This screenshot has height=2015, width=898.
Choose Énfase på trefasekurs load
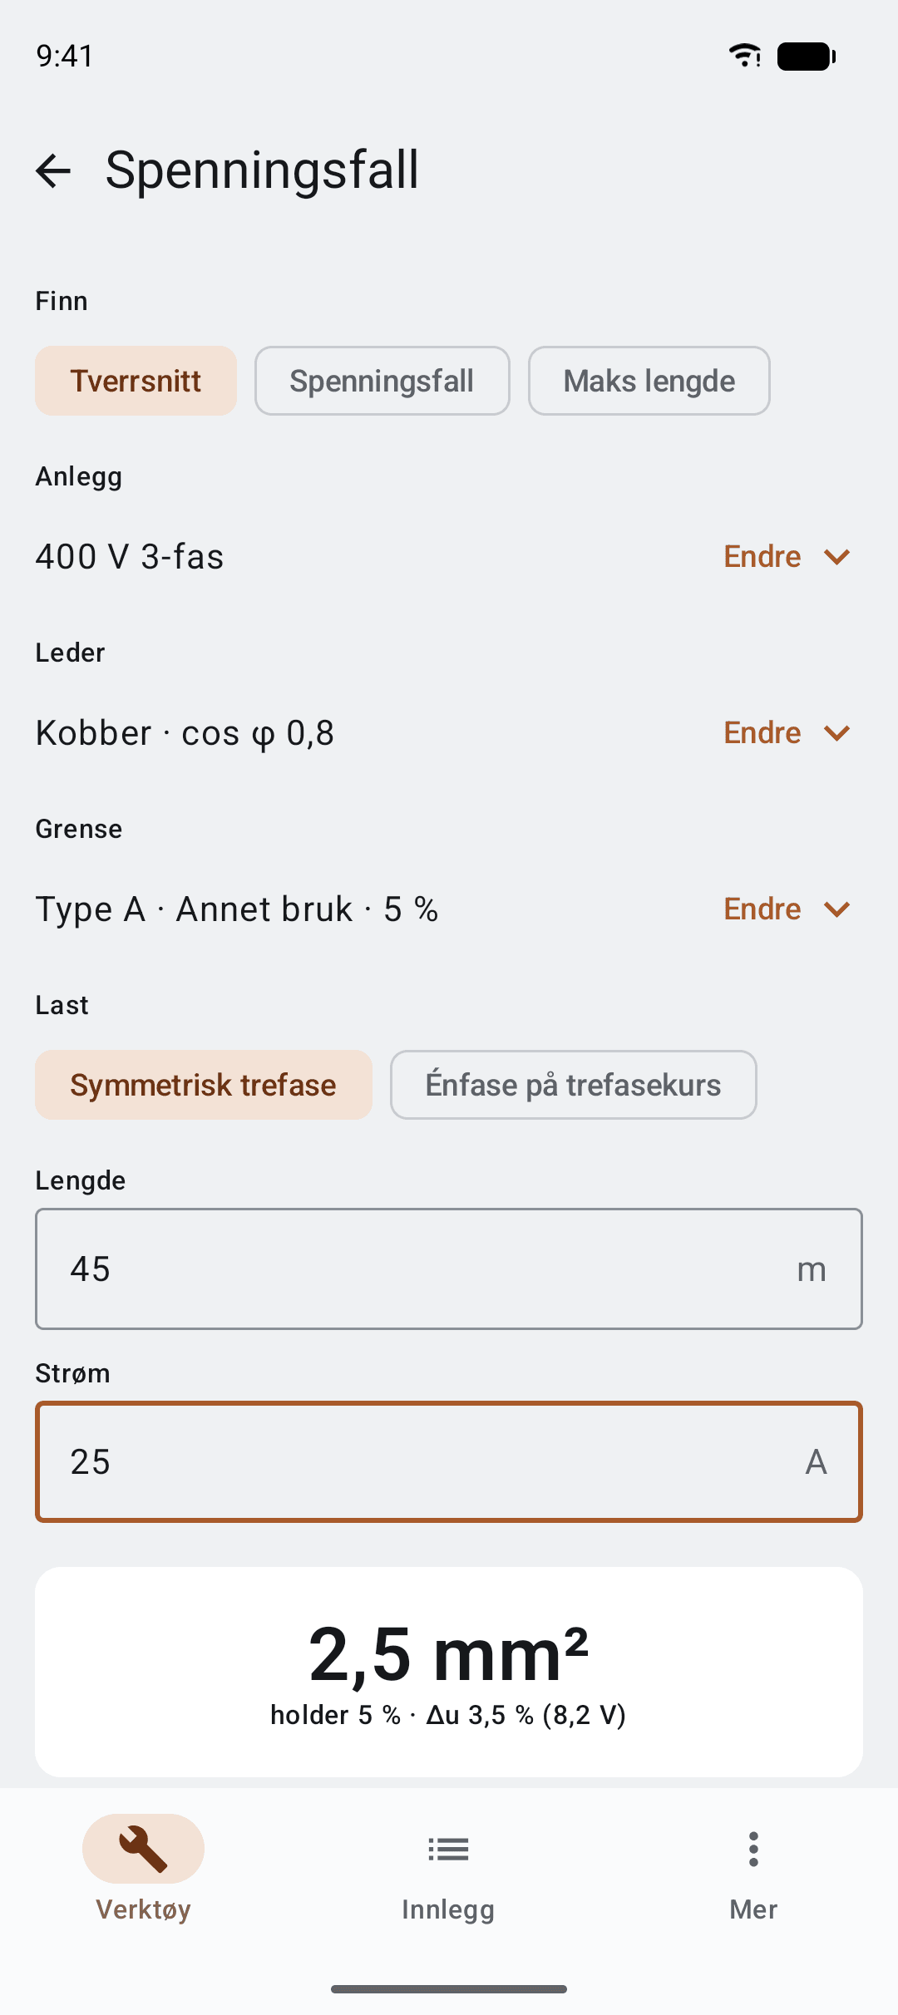tap(573, 1085)
